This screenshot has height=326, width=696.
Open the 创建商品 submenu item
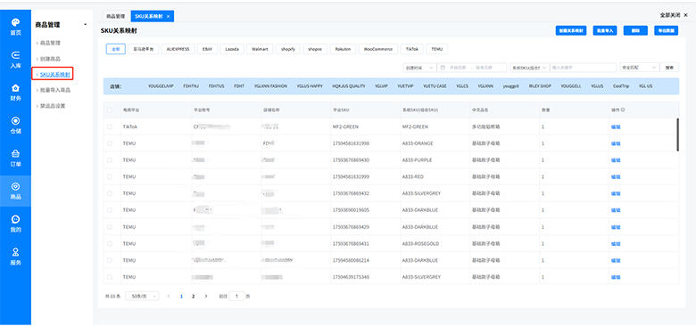click(x=50, y=59)
